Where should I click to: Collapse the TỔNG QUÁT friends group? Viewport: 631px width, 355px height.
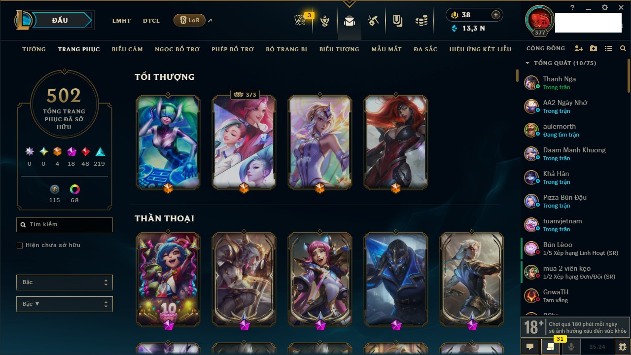527,63
